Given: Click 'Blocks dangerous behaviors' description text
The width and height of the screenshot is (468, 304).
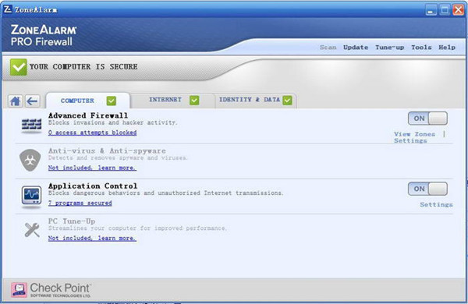Looking at the screenshot, I should tap(165, 193).
